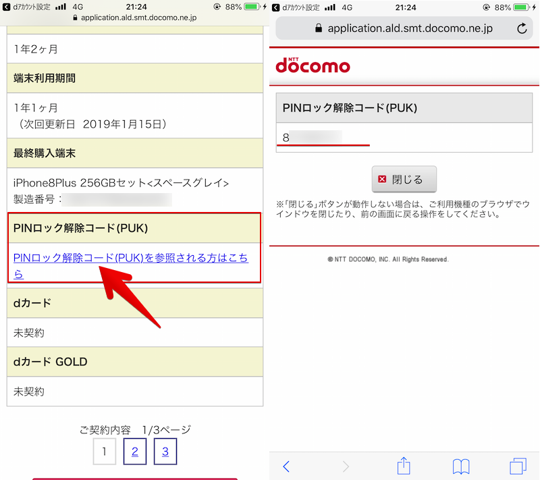540x480 pixels.
Task: Show open tabs with the tabs icon
Action: coord(518,465)
